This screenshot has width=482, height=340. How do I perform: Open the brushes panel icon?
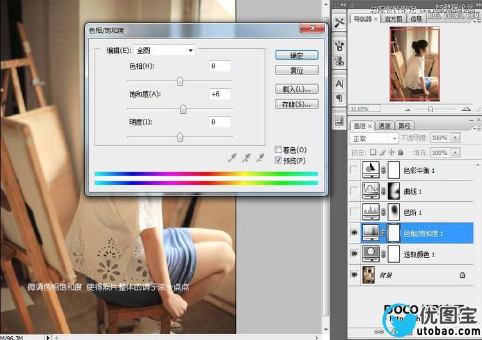339,45
